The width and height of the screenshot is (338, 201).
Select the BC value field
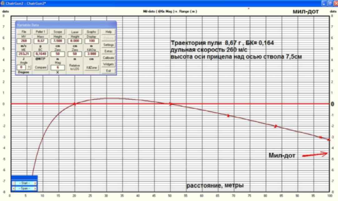coord(41,54)
